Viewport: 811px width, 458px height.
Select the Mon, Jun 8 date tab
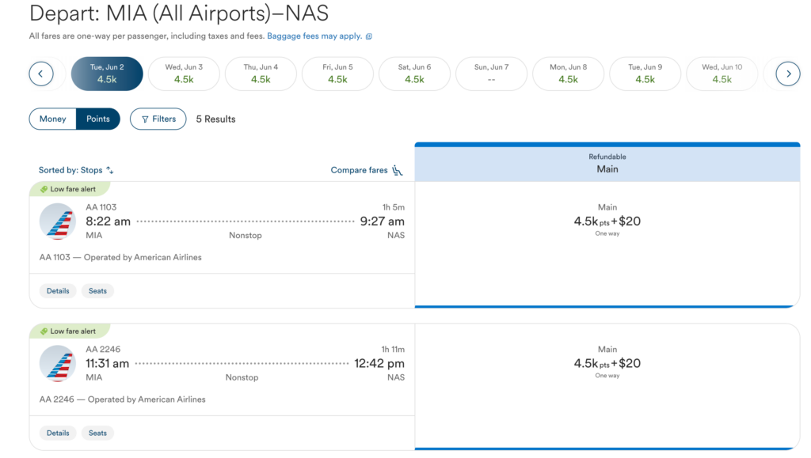(569, 74)
